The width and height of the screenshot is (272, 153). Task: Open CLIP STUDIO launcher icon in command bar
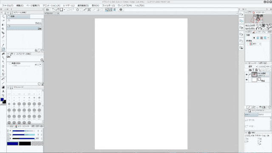[47, 10]
